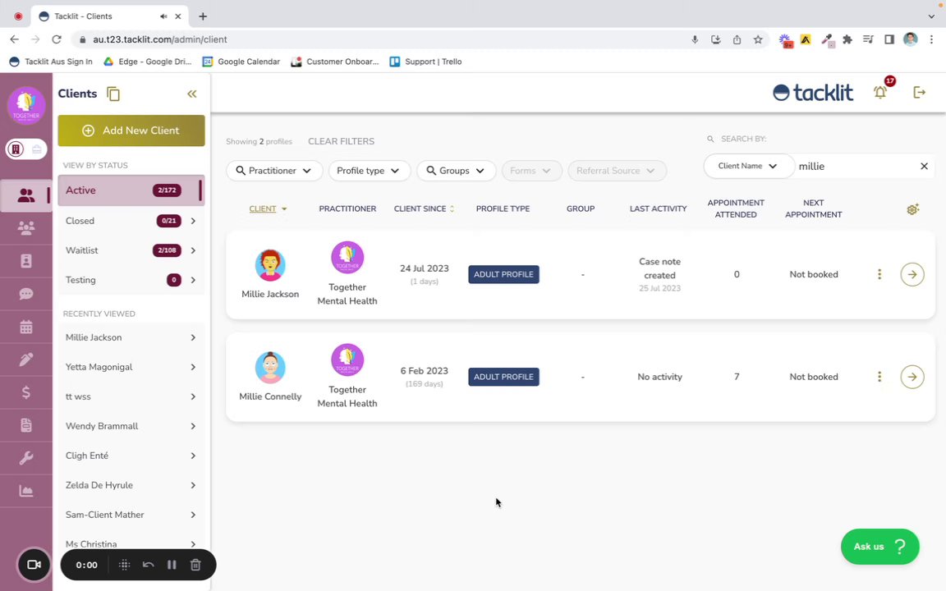946x591 pixels.
Task: Open the Calendar sidebar icon
Action: [26, 327]
